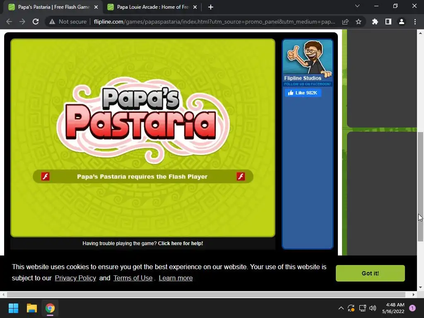Open the Chrome extensions puzzle icon
Viewport: 424px width, 318px height.
(x=375, y=22)
